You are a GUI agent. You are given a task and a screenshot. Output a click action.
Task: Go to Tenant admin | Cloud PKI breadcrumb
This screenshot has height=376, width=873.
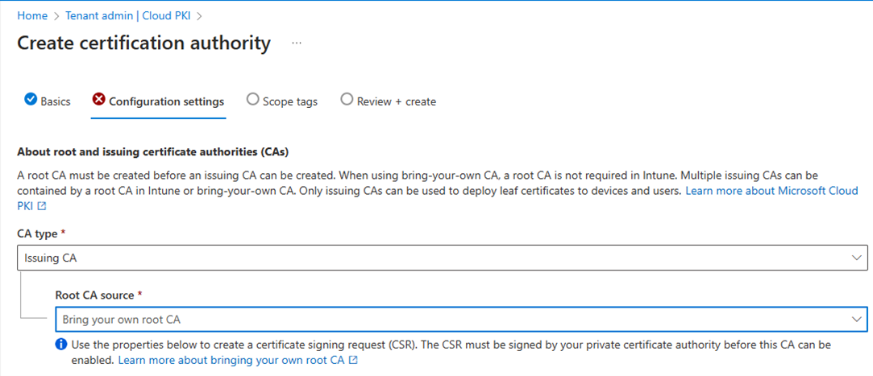click(128, 15)
